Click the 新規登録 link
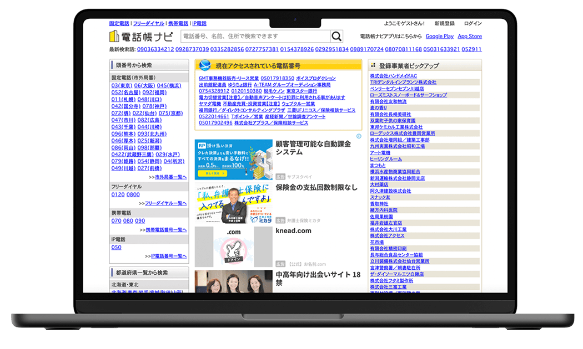Viewport: 583px width, 349px height. (445, 23)
